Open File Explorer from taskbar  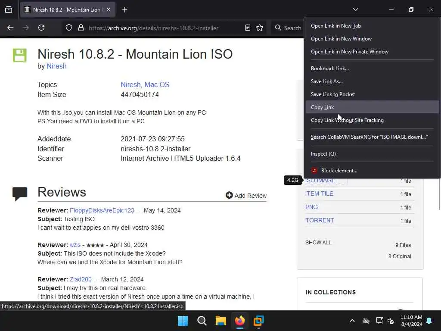[221, 321]
